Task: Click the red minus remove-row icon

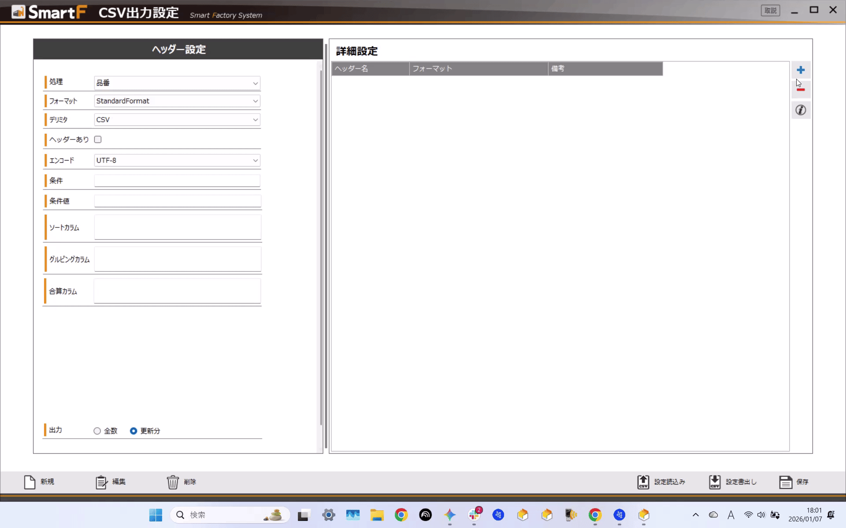Action: 801,90
